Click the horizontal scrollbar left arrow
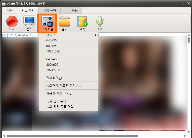The width and height of the screenshot is (192, 138). (4, 136)
